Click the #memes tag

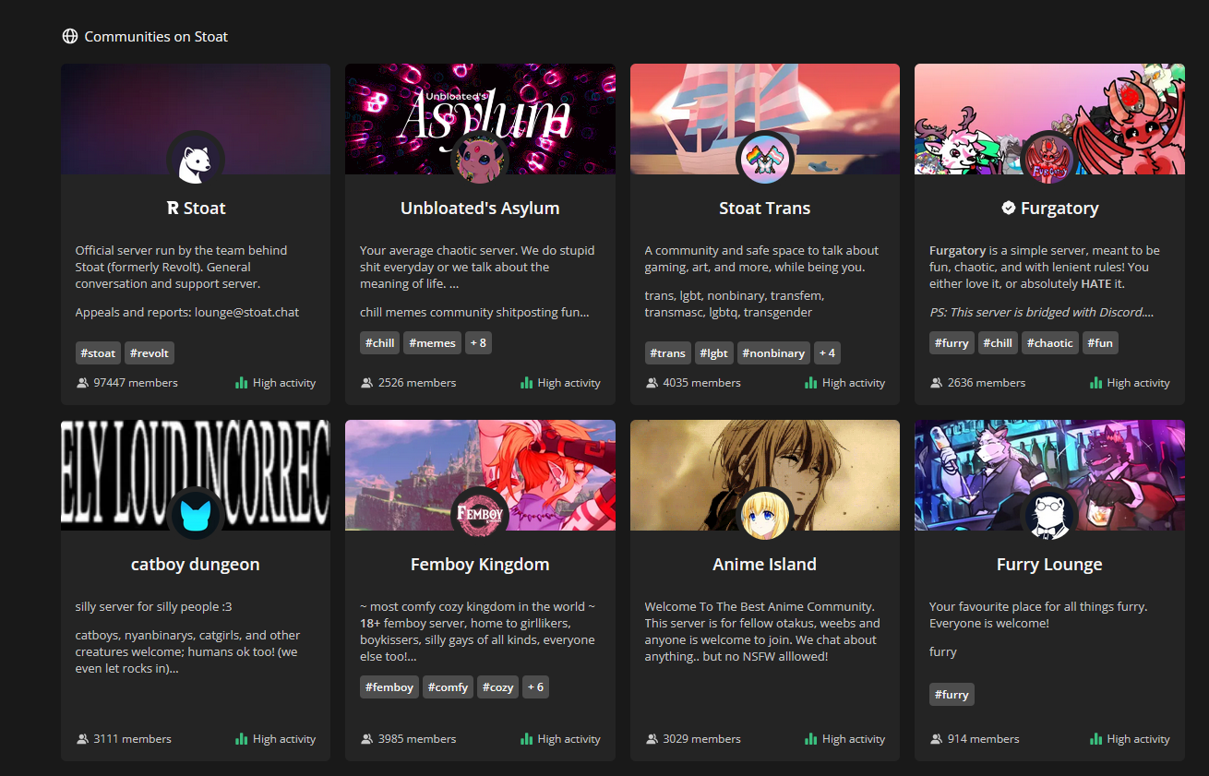click(x=433, y=343)
